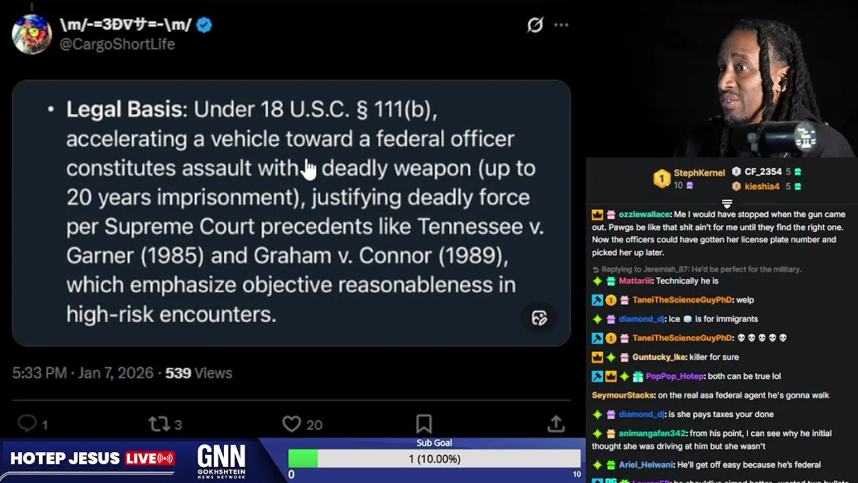Open the post's three-dot more menu
Image resolution: width=858 pixels, height=483 pixels.
tap(561, 25)
